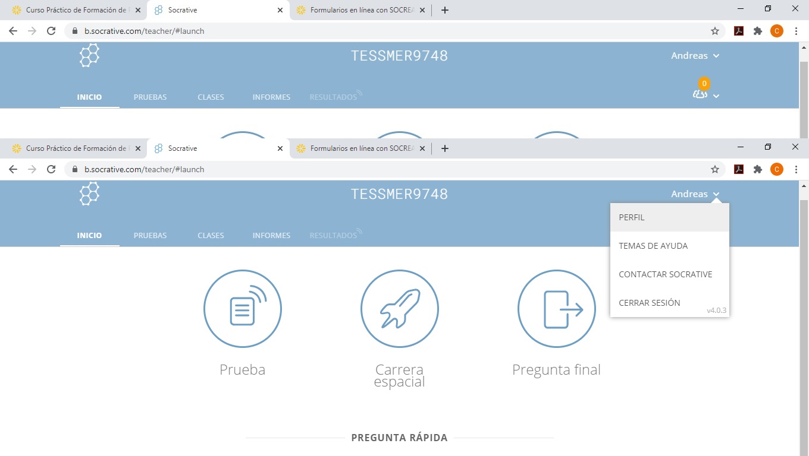Image resolution: width=809 pixels, height=456 pixels.
Task: Focus the address bar in lower window
Action: click(x=395, y=169)
